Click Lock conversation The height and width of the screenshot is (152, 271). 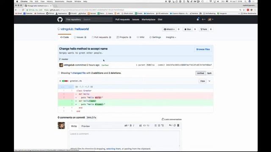tap(171, 119)
